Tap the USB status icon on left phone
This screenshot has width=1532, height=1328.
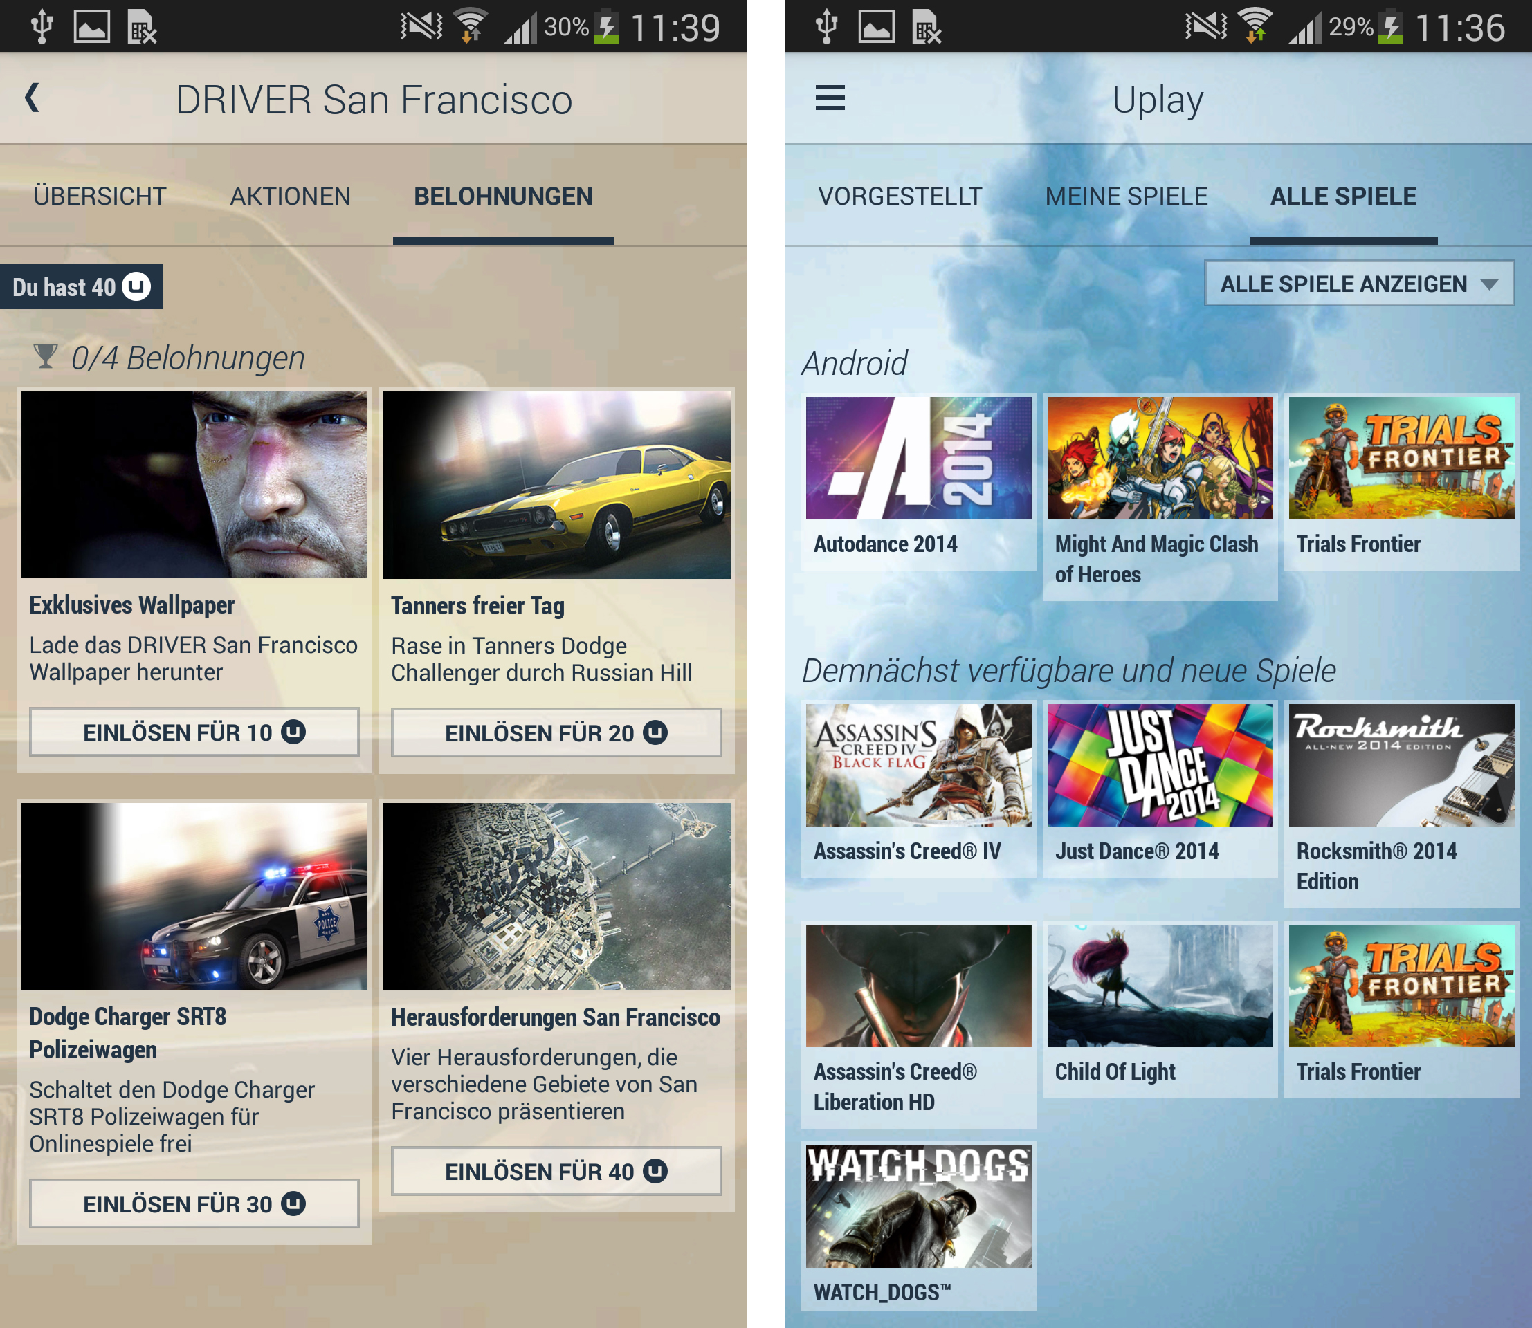42,27
